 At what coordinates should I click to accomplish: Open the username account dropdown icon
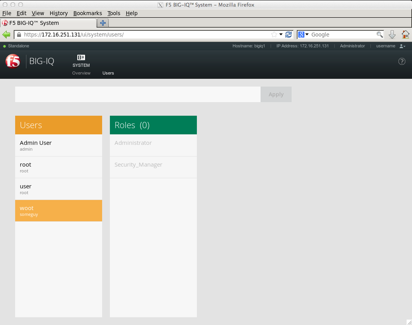click(x=402, y=46)
